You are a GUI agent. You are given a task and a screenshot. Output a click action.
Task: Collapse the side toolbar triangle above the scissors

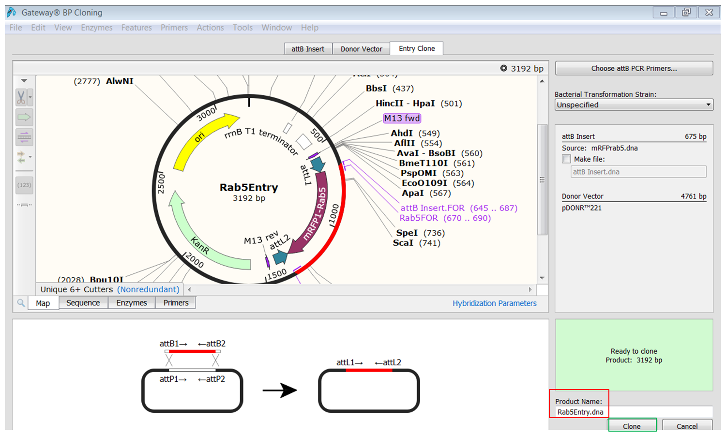pos(24,81)
